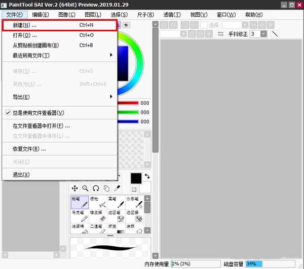Click the swatch panel scroll-up arrow
Image resolution: width=304 pixels, height=269 pixels.
[x=147, y=134]
